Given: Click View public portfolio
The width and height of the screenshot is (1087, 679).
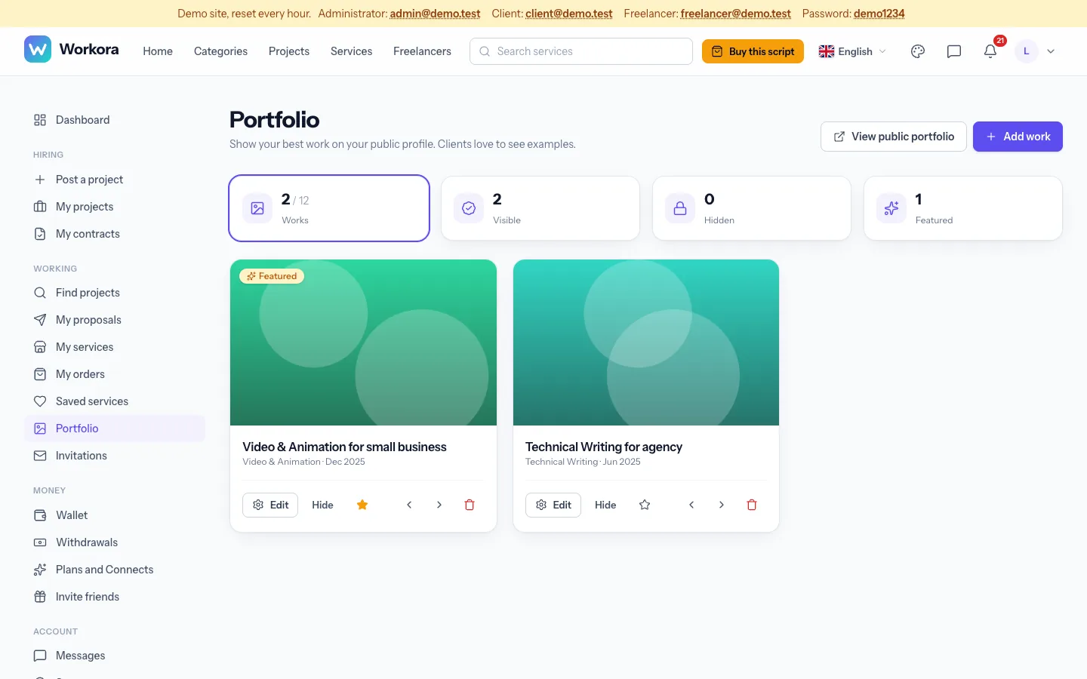Looking at the screenshot, I should (x=894, y=137).
